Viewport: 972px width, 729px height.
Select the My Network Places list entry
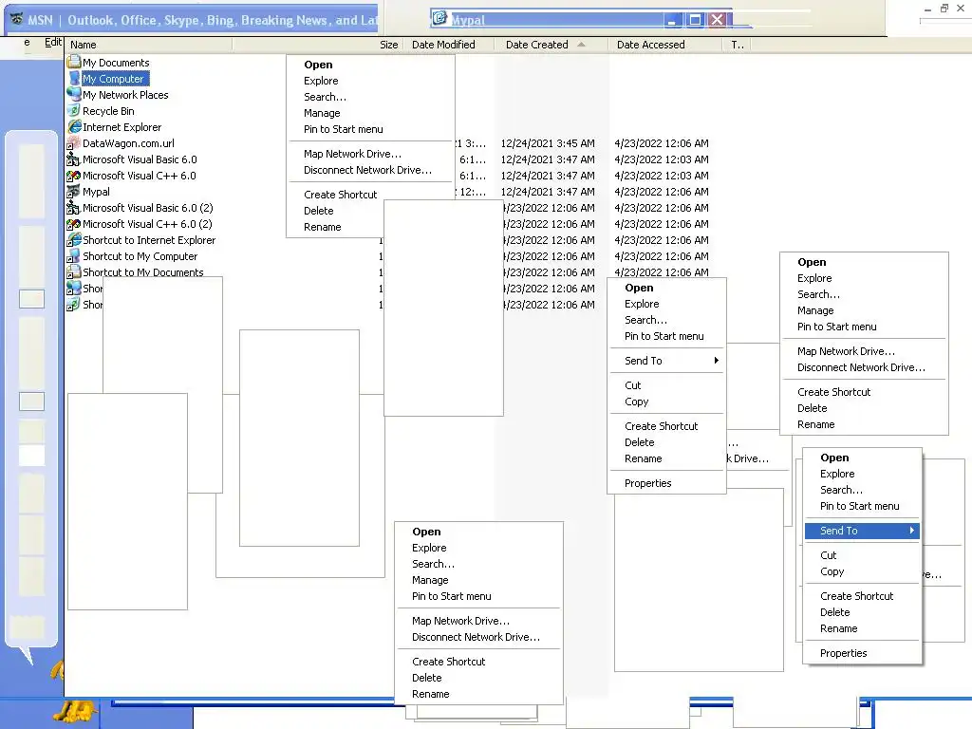[x=125, y=95]
